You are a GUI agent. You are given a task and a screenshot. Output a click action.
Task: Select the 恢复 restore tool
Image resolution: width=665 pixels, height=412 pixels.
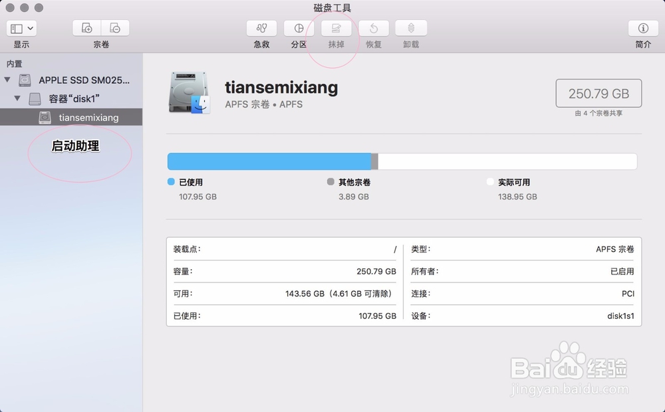(x=373, y=29)
